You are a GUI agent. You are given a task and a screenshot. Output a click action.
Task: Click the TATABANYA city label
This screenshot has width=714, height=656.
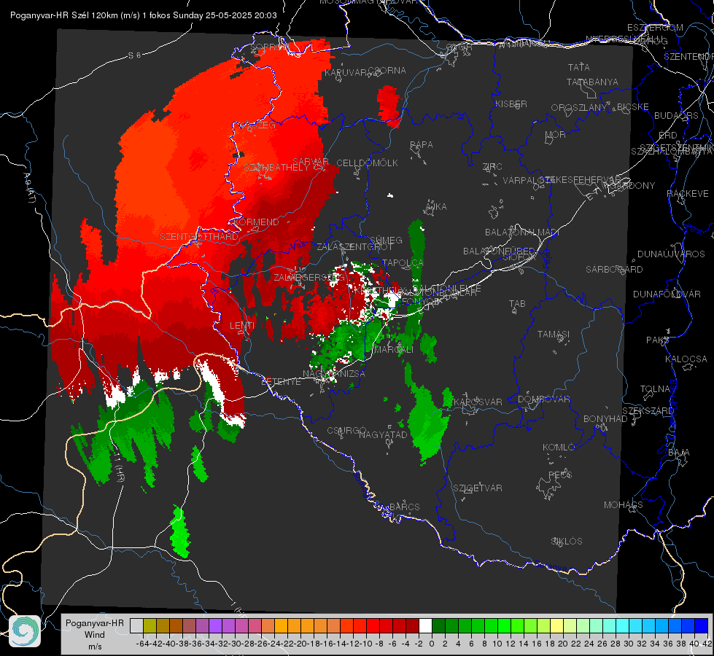[x=592, y=82]
